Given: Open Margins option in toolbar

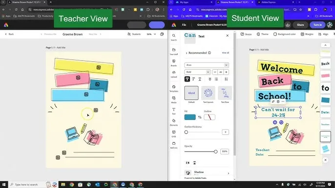Looking at the screenshot, I should coord(307,34).
